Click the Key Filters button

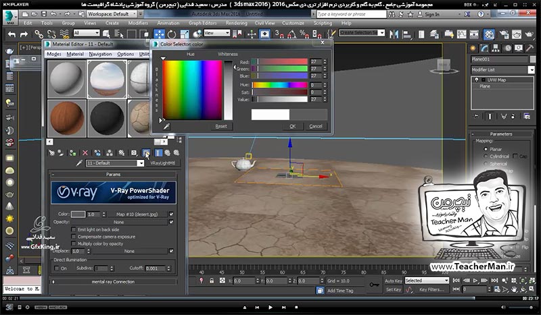(431, 289)
